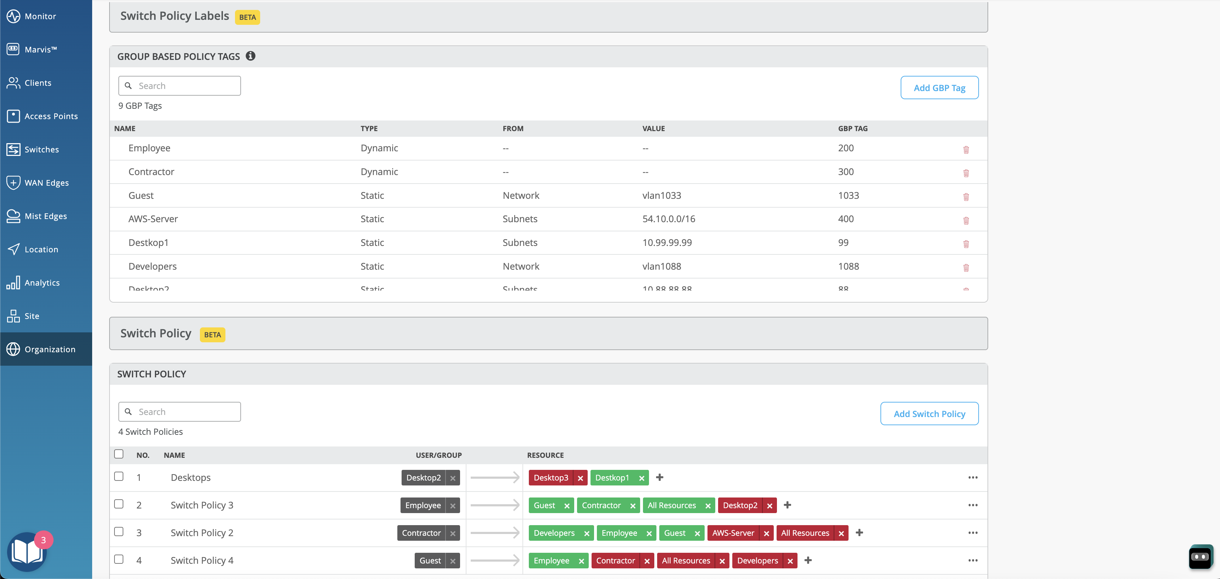Expand options menu for Switch Policy 4
1220x579 pixels.
tap(973, 560)
